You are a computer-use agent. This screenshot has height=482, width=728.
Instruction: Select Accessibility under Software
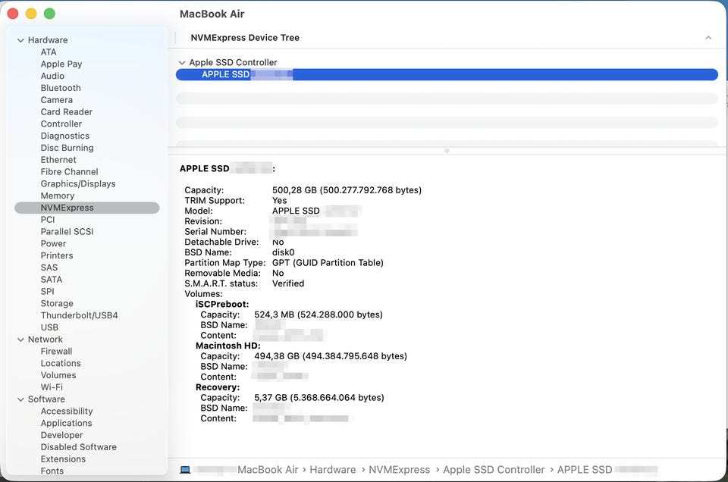(x=67, y=412)
